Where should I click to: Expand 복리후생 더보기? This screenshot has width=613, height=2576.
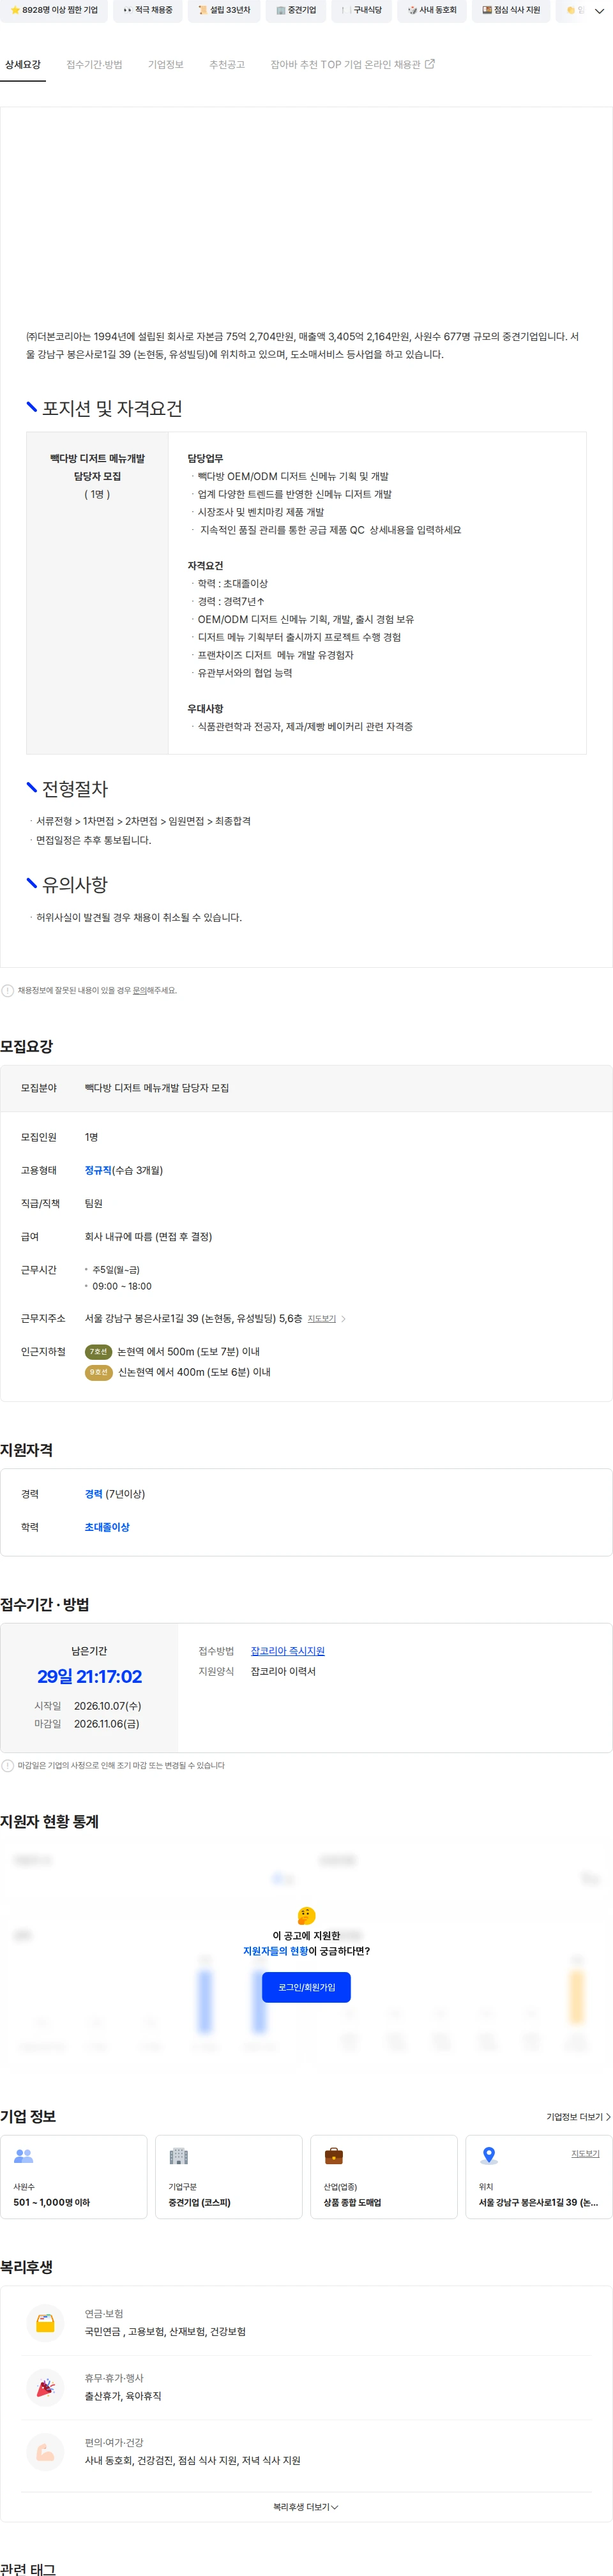pos(306,2507)
